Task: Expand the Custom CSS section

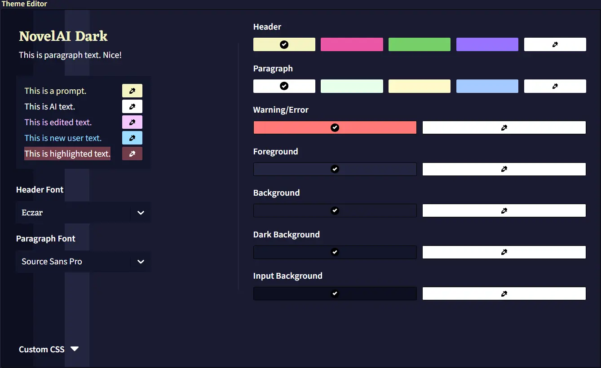Action: point(49,349)
